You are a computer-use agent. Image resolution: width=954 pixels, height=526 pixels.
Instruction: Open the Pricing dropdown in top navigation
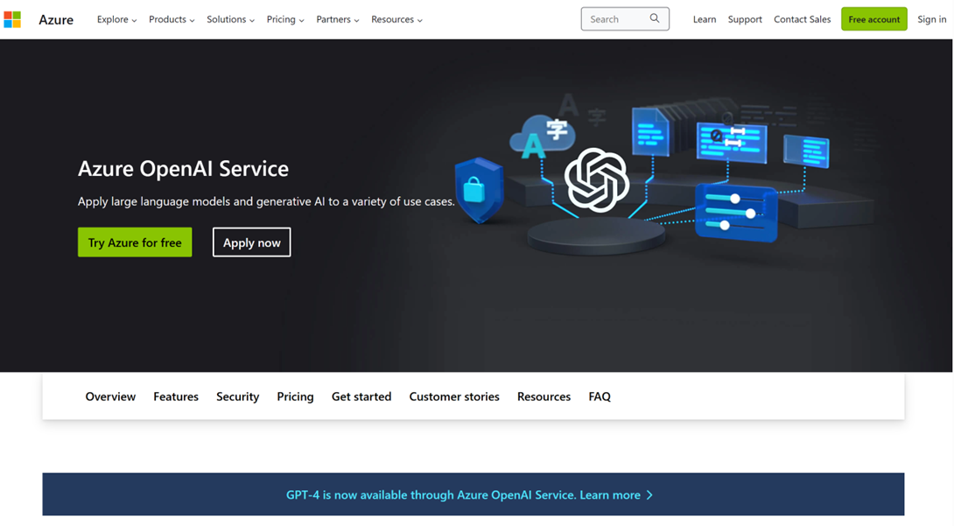coord(285,19)
